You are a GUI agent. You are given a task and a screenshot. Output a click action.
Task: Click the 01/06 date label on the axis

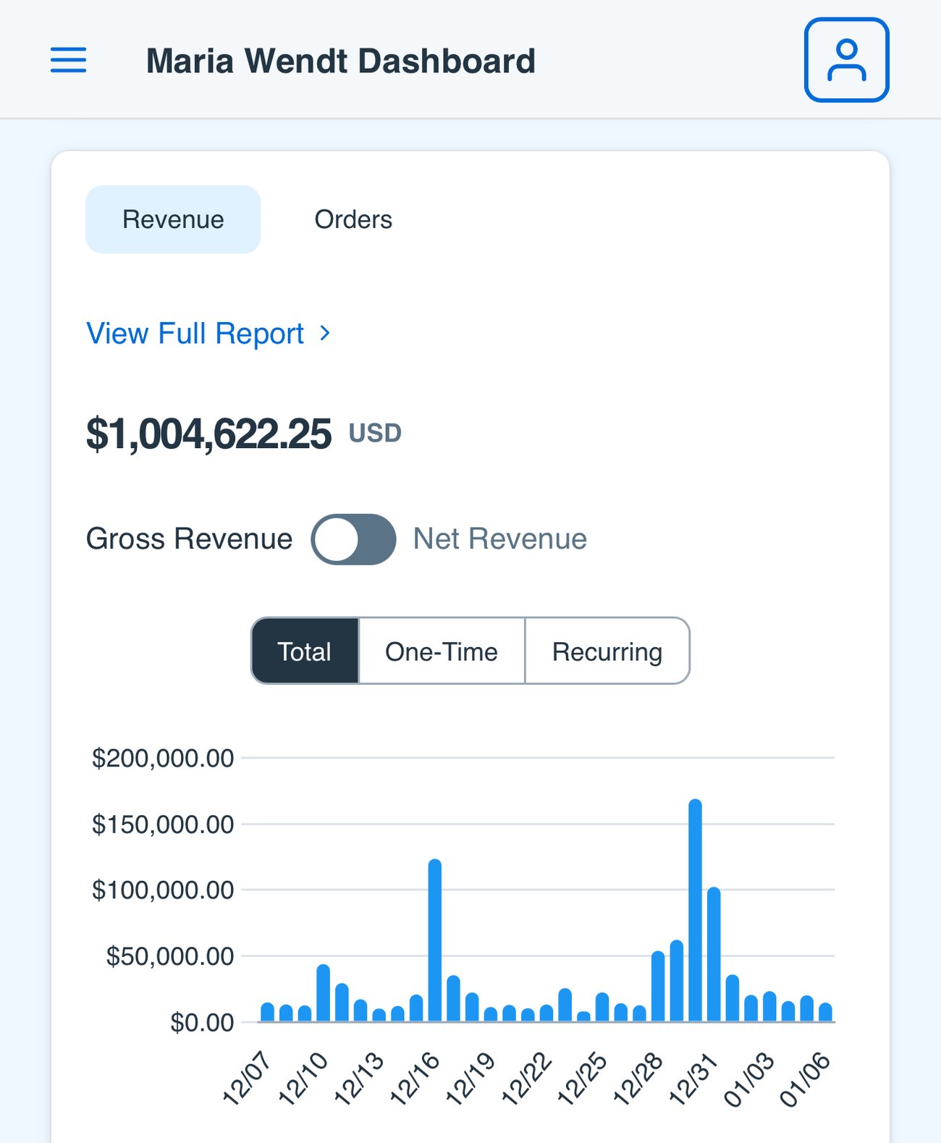click(x=805, y=1079)
